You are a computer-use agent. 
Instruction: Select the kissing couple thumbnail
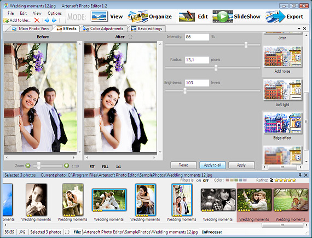pyautogui.click(x=109, y=200)
